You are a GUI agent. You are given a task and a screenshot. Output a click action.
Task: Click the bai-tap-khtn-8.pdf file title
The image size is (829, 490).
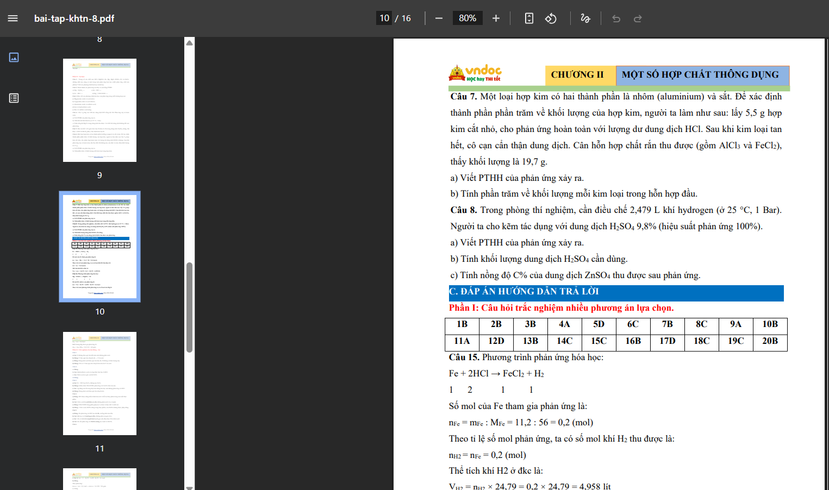(x=74, y=18)
